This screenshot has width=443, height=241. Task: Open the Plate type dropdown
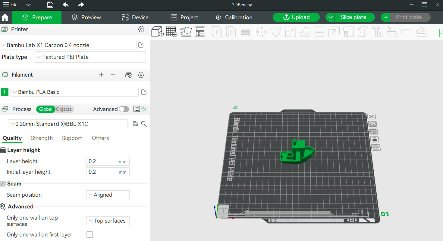click(90, 57)
